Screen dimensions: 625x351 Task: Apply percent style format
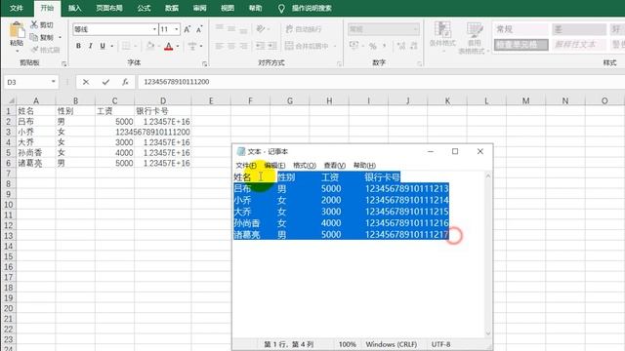373,46
